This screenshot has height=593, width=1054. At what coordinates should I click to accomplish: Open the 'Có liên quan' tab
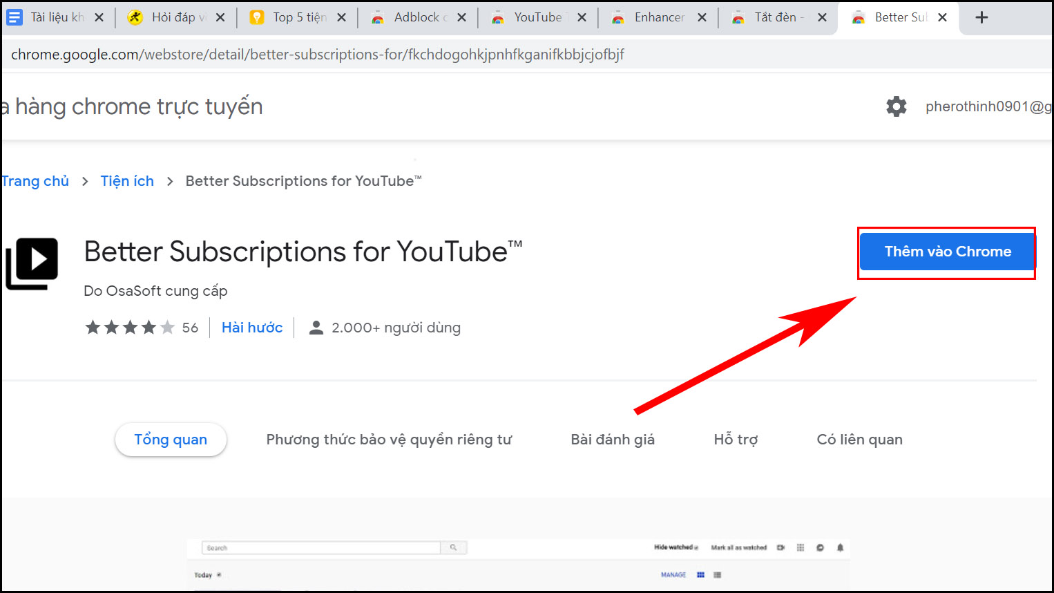tap(859, 440)
